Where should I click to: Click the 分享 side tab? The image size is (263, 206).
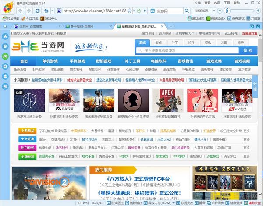coord(255,86)
